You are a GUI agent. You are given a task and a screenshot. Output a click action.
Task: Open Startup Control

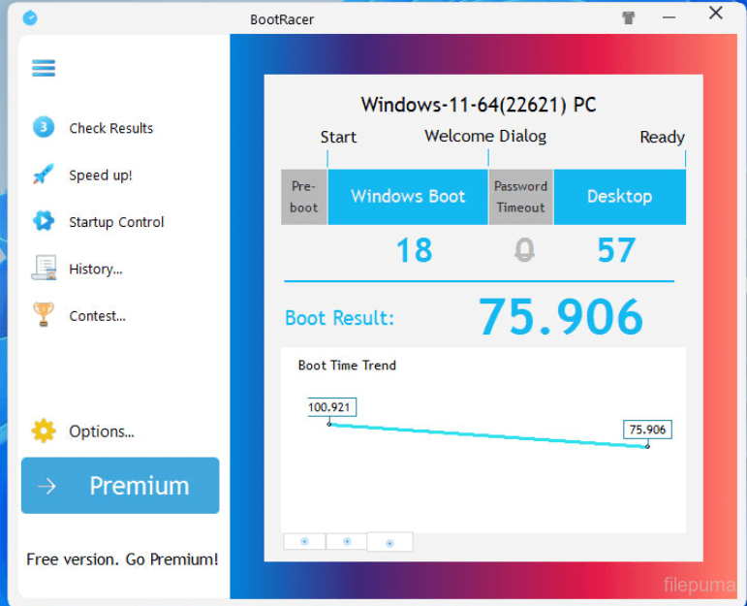click(x=116, y=222)
